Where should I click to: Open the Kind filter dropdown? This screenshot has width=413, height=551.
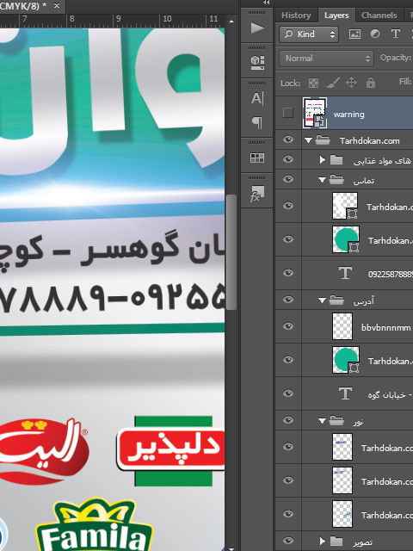coord(309,34)
